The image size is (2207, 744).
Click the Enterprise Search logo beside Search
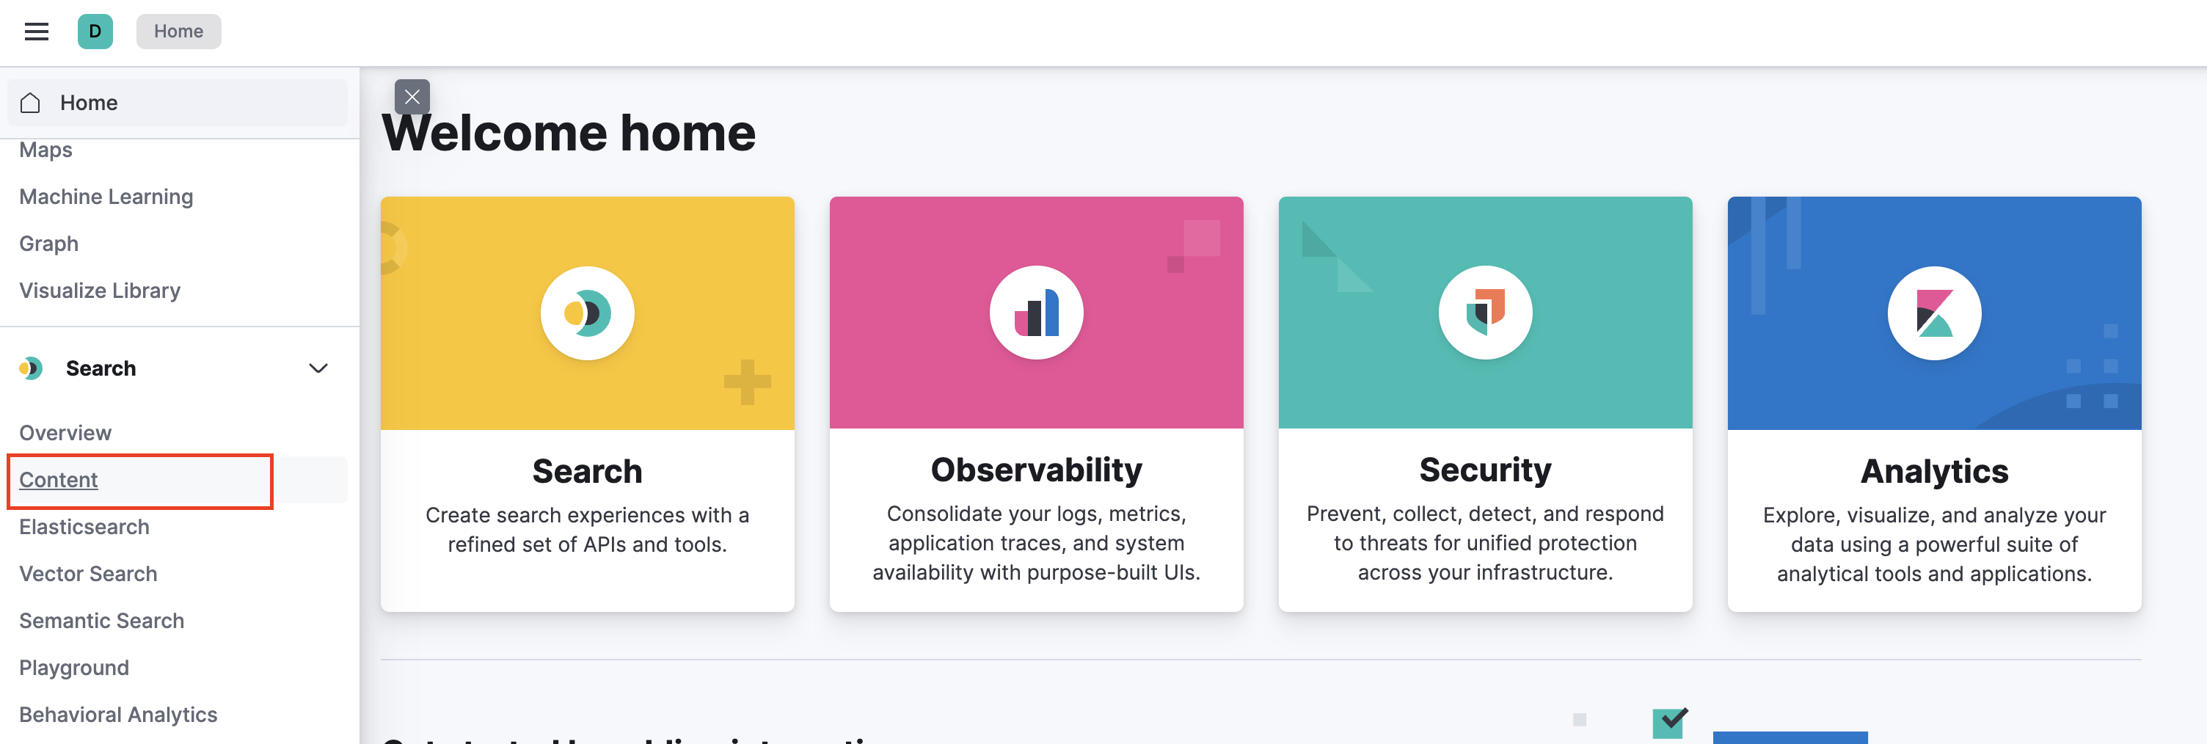pyautogui.click(x=30, y=368)
